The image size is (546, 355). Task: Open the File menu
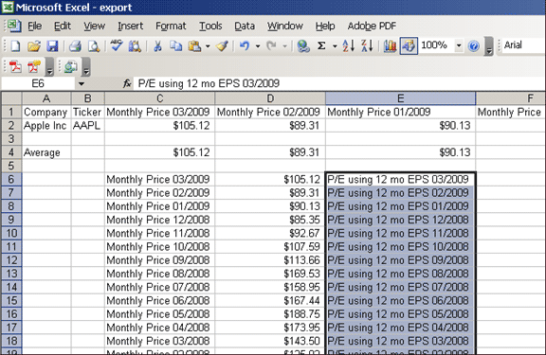pyautogui.click(x=34, y=27)
